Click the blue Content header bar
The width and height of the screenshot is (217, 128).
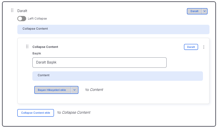[x=118, y=76]
